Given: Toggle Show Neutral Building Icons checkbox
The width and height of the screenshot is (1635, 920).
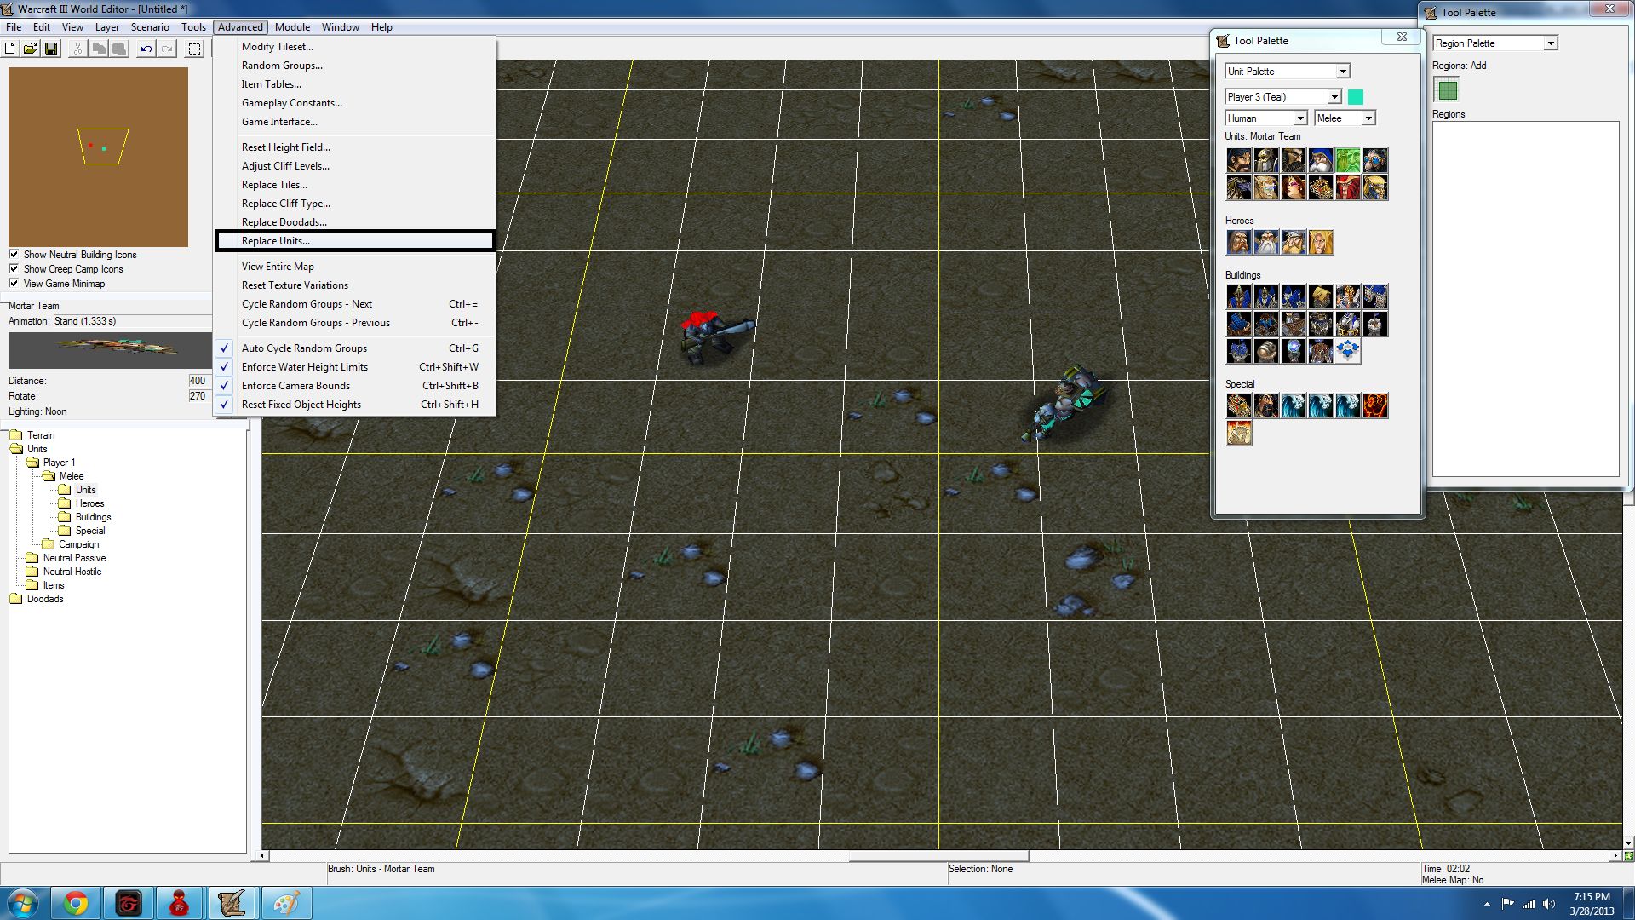Looking at the screenshot, I should (14, 254).
